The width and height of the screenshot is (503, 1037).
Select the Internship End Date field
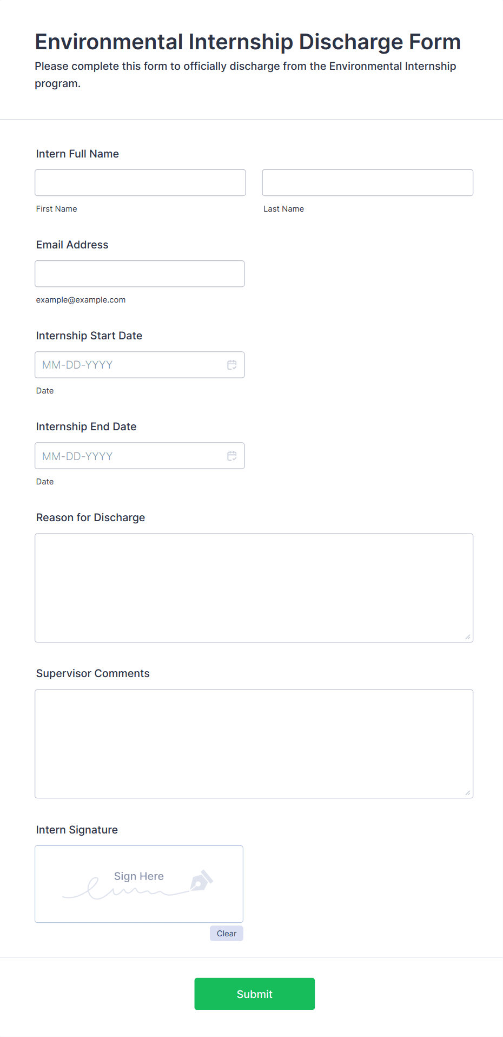(x=140, y=456)
